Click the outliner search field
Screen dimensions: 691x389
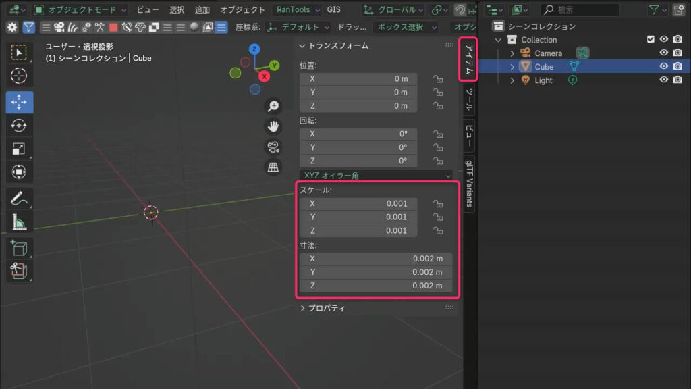point(580,9)
